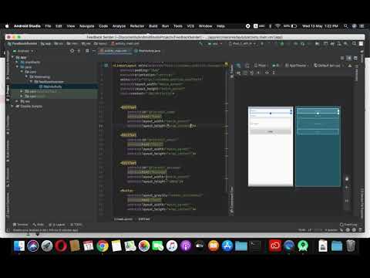Open Search Everywhere magnifier in toolbar
This screenshot has width=370, height=278.
[x=354, y=44]
